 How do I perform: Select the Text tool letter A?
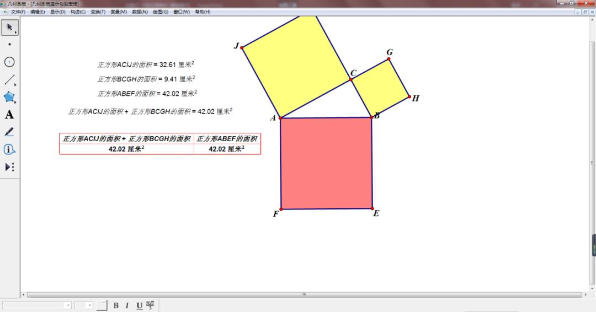coord(9,115)
